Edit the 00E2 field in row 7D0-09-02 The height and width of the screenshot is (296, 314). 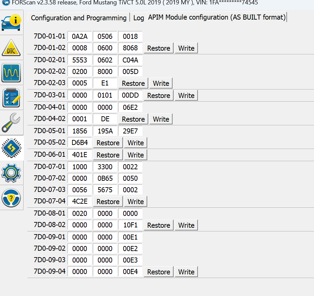[x=130, y=248]
